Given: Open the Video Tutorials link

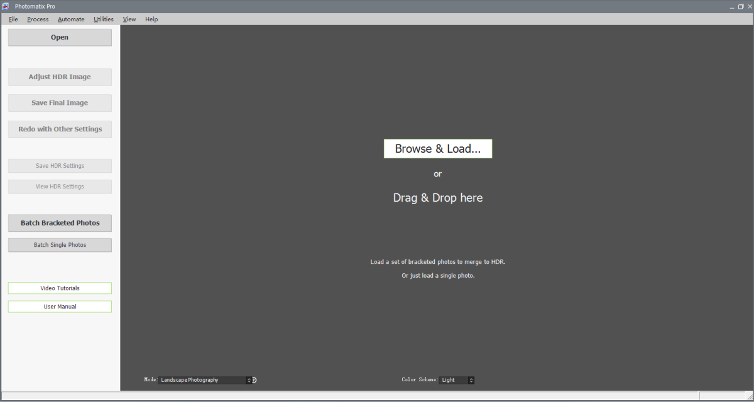Looking at the screenshot, I should tap(60, 288).
